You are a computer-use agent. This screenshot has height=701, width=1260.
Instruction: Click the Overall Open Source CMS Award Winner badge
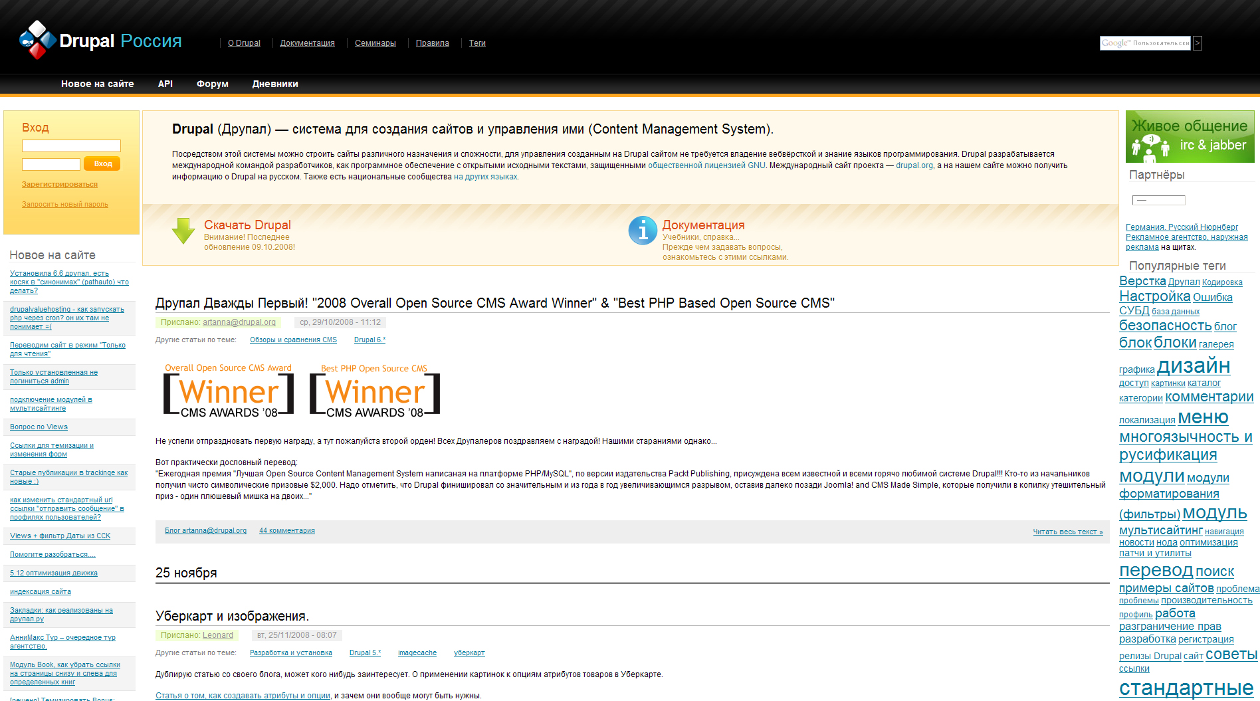coord(229,390)
